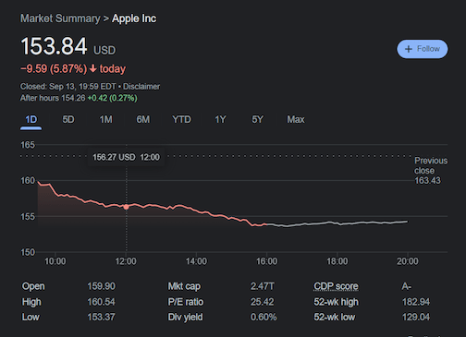Click the 14:00 time axis label
Viewport: 466px width, 337px height.
point(196,261)
